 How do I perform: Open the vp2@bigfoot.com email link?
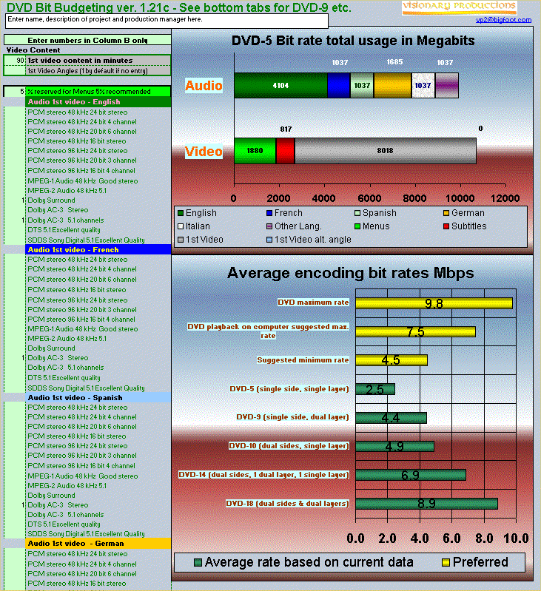click(x=503, y=19)
